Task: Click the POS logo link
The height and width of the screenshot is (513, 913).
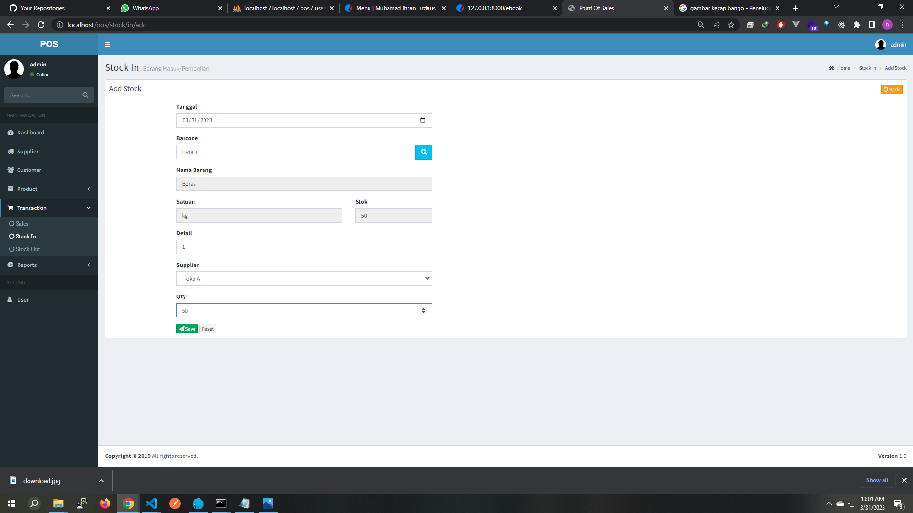Action: click(49, 44)
